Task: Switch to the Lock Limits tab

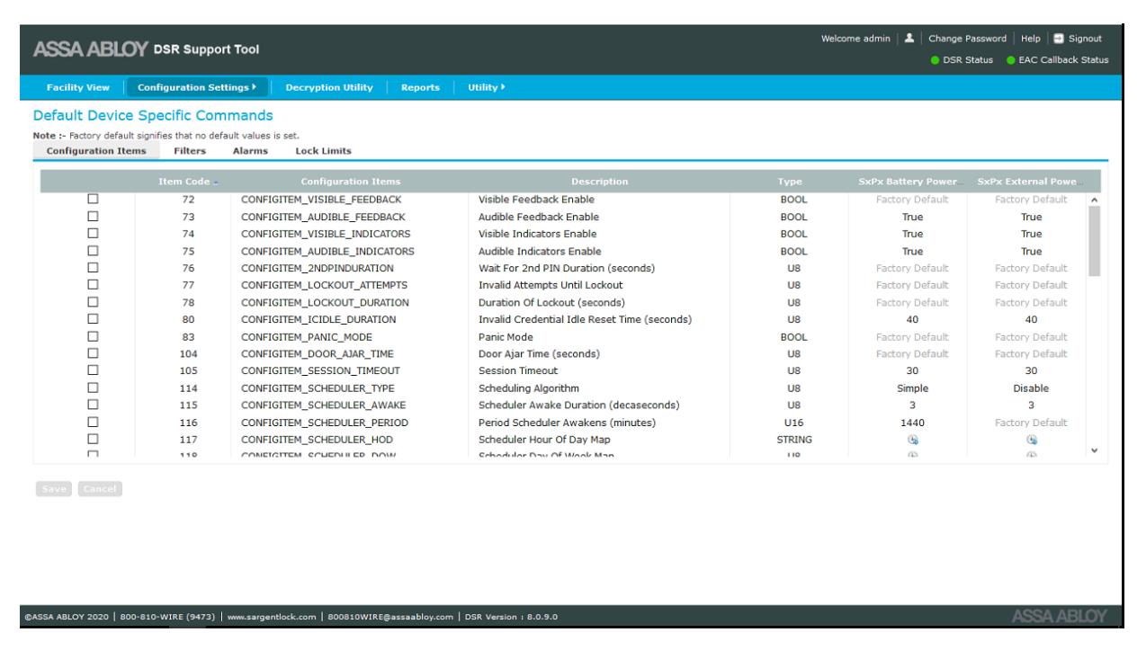Action: click(323, 151)
